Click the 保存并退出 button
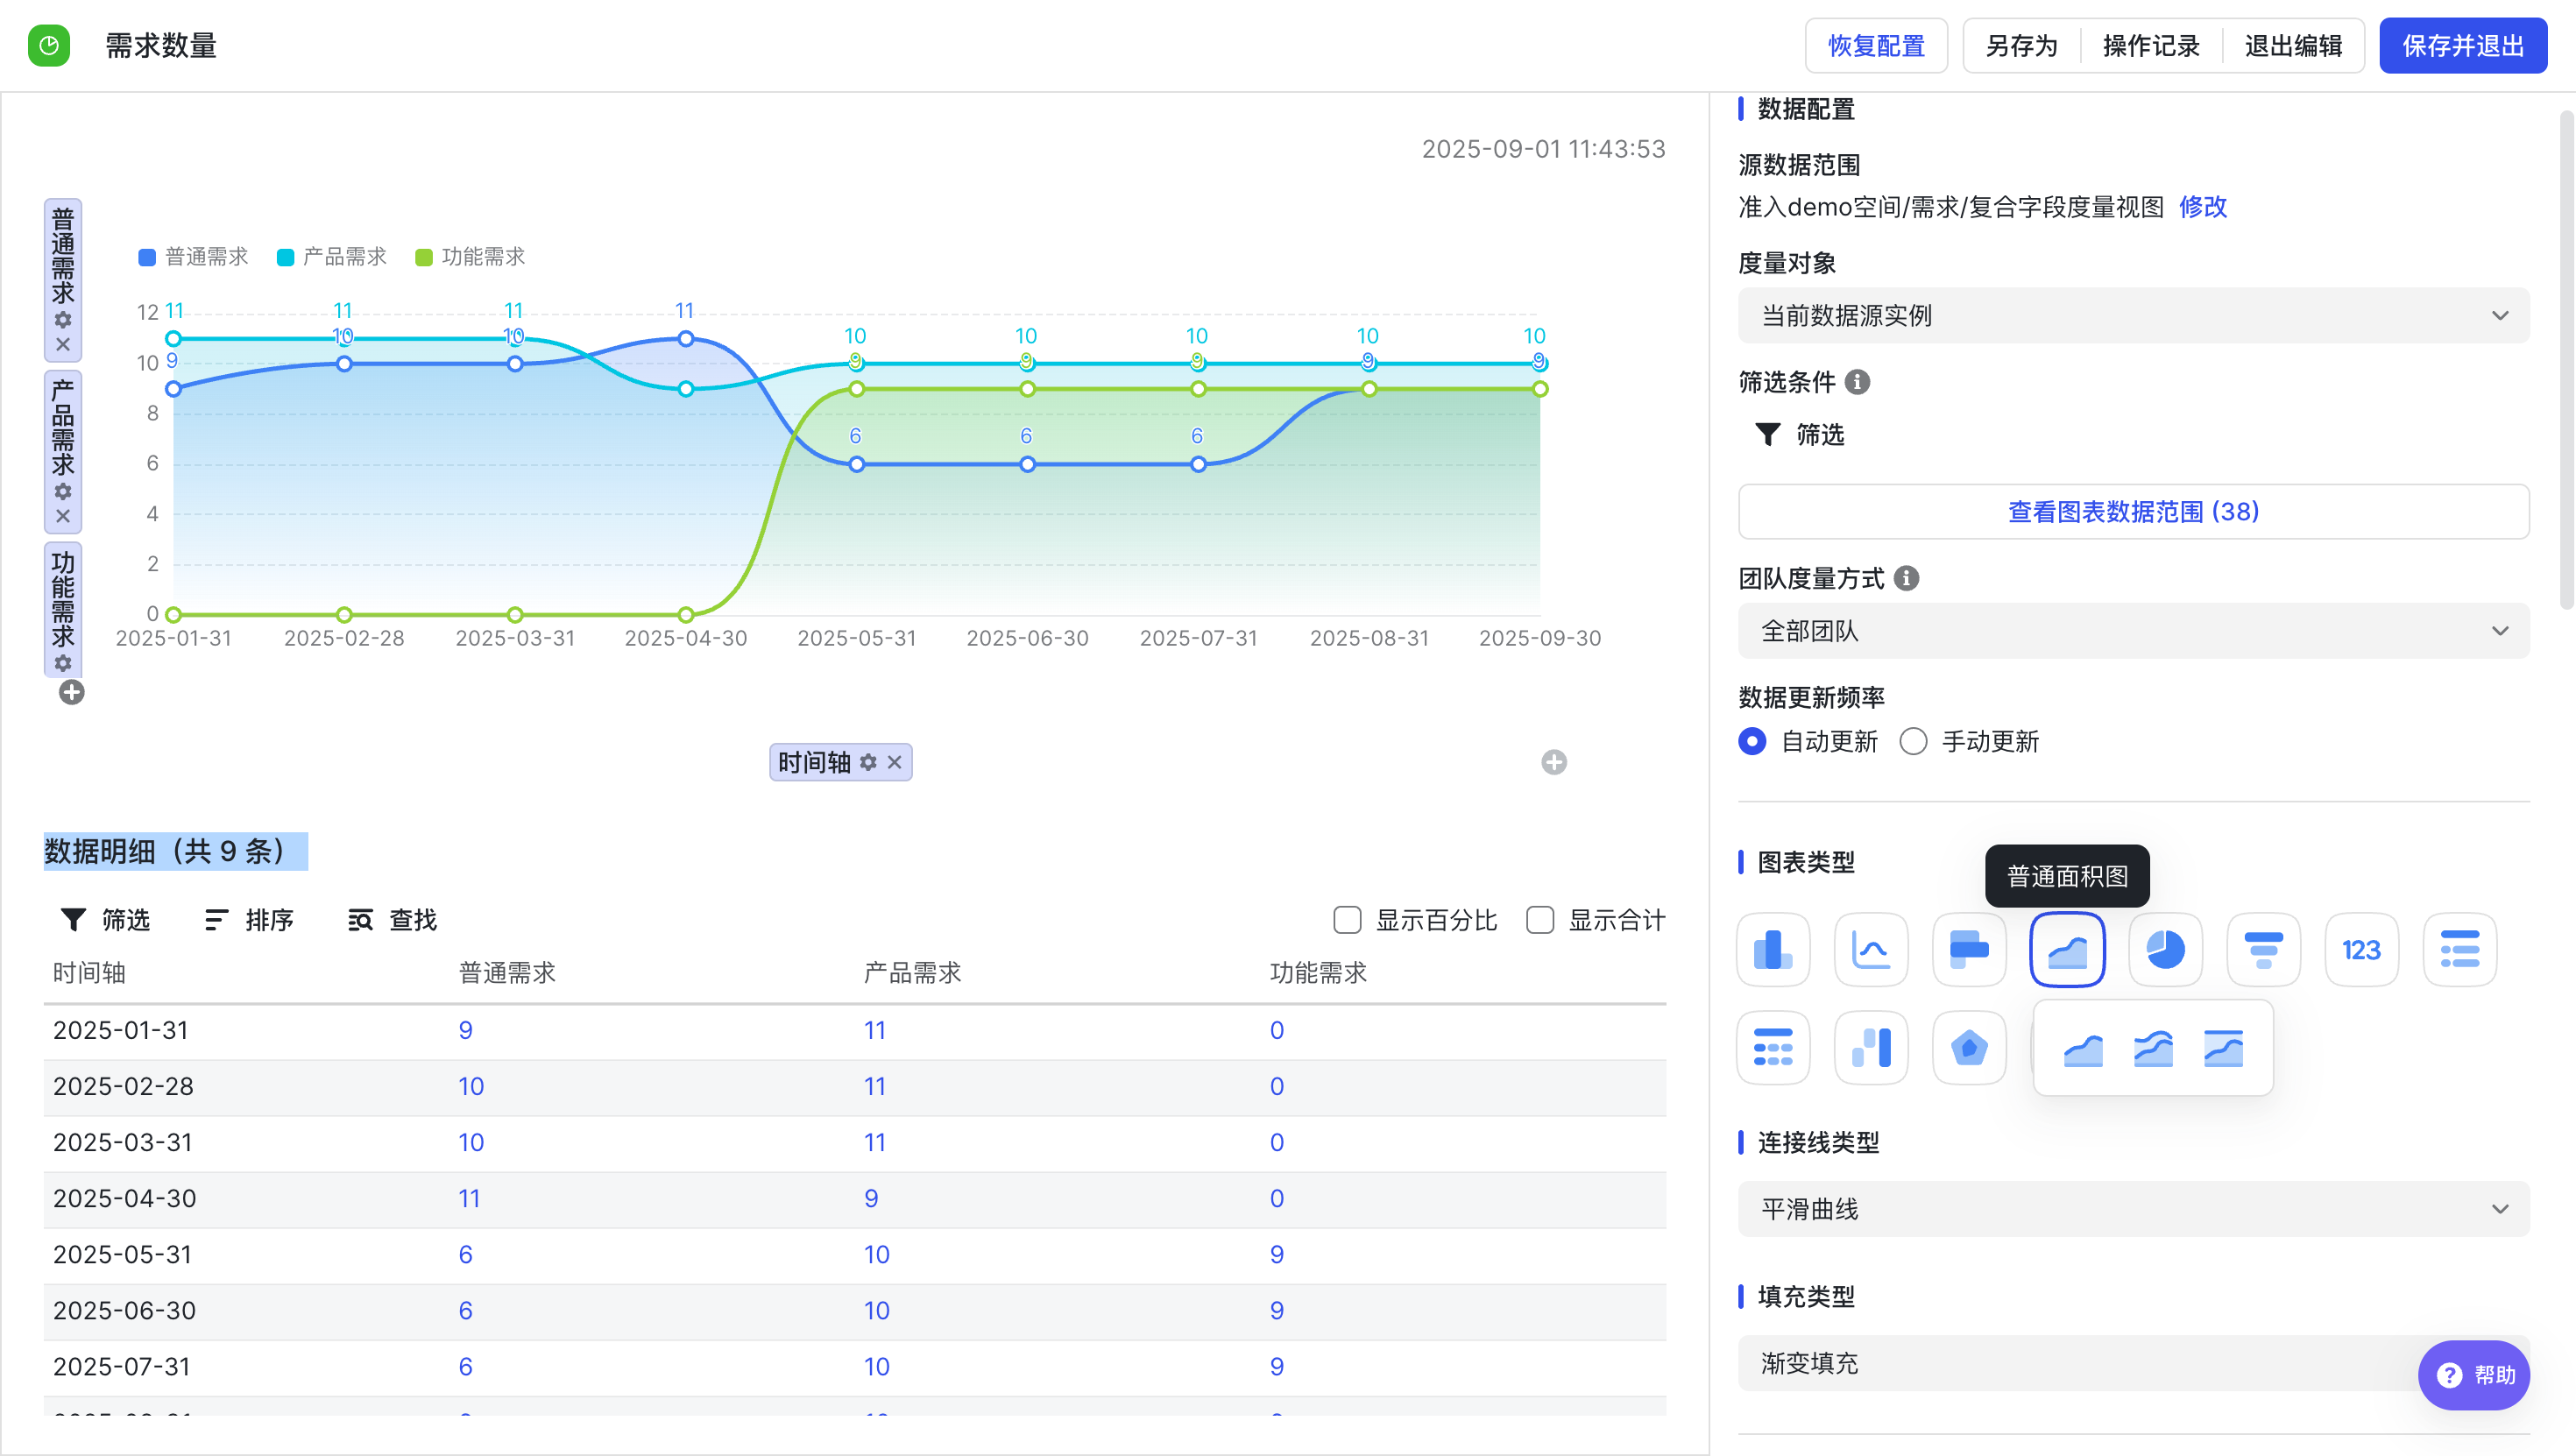 2462,46
